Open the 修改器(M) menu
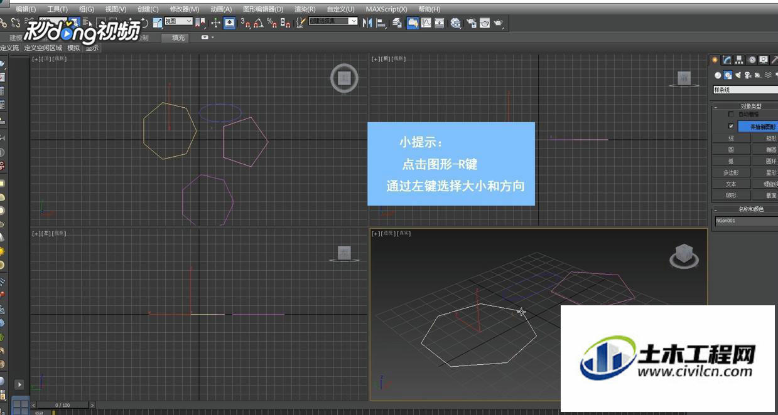Screen dimensions: 778x415 tap(185, 9)
